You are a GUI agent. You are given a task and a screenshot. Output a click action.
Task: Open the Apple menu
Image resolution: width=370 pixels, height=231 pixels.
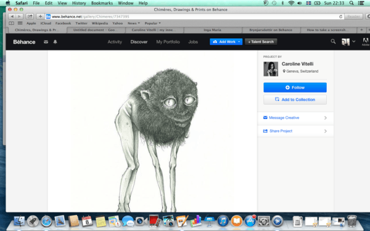tap(8, 3)
